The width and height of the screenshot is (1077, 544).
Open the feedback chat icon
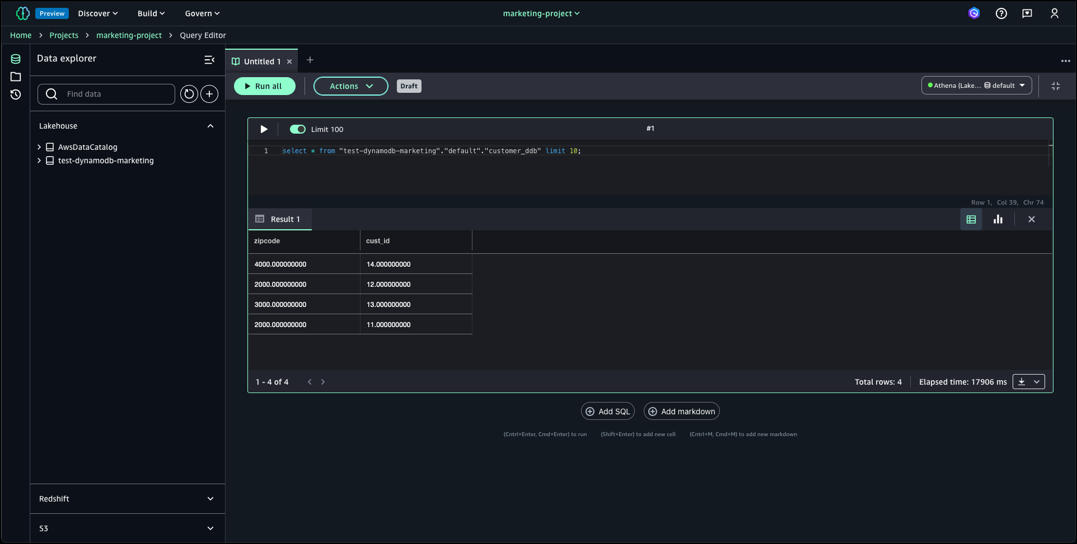click(x=1027, y=13)
